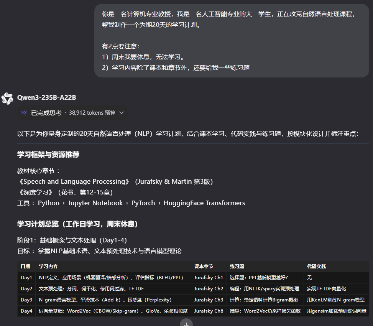Click the 词向量基础 Word2Vec content cell
The width and height of the screenshot is (373, 326).
(113, 311)
